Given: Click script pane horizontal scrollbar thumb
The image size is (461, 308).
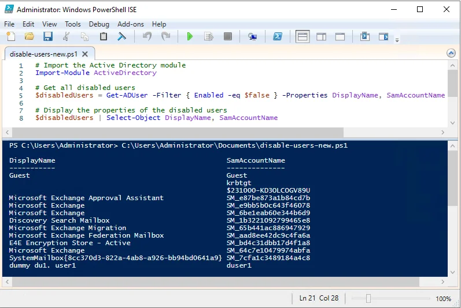Looking at the screenshot, I should coord(178,132).
